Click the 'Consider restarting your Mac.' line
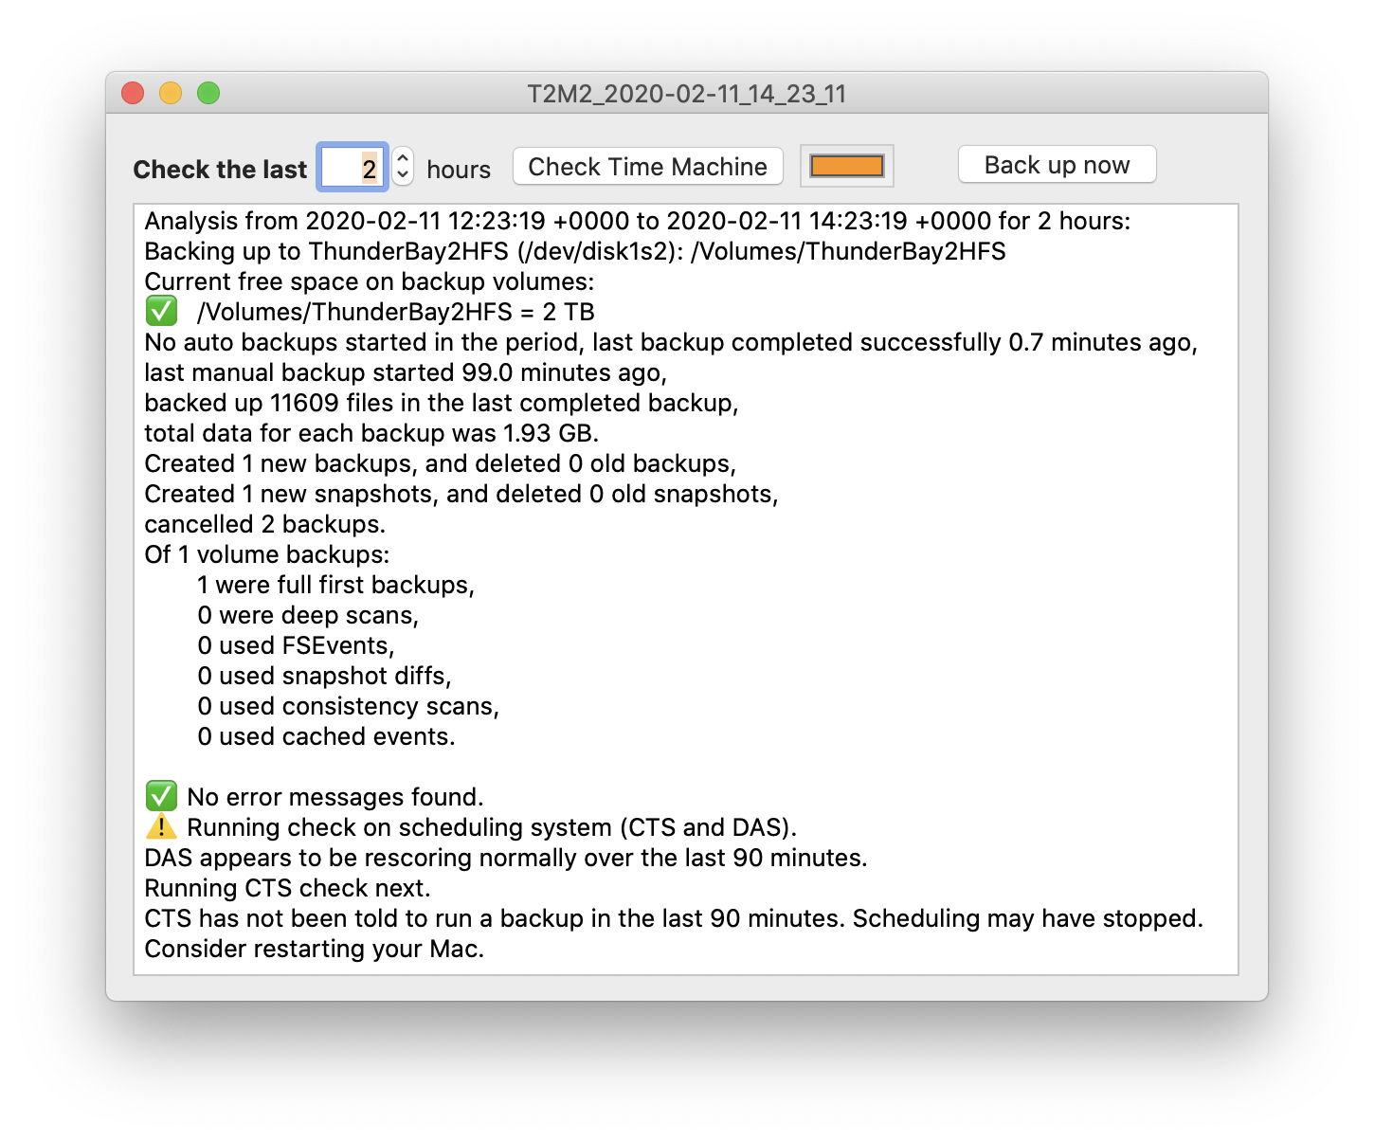Image resolution: width=1374 pixels, height=1141 pixels. click(x=315, y=949)
